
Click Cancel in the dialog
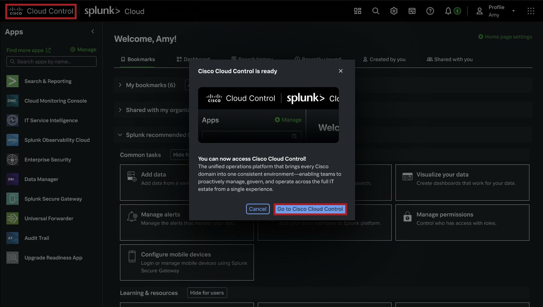(258, 209)
